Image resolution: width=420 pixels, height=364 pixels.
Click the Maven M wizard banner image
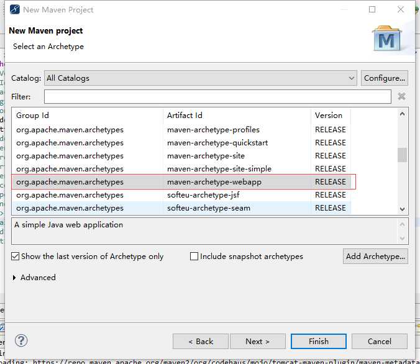pyautogui.click(x=387, y=39)
